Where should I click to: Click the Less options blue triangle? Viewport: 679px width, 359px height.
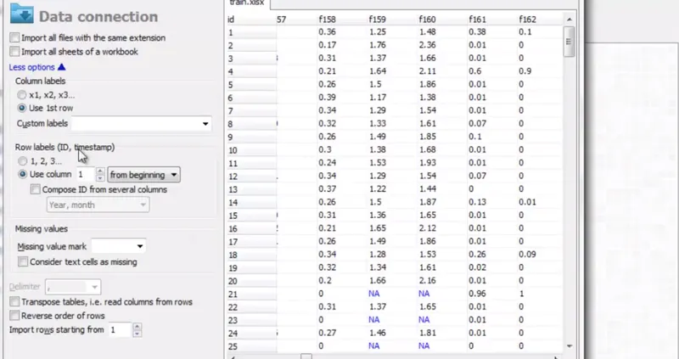61,67
